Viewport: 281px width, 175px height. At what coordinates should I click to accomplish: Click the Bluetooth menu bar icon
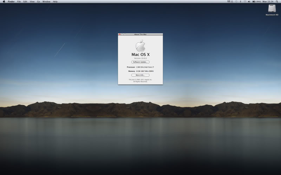[x=240, y=1]
